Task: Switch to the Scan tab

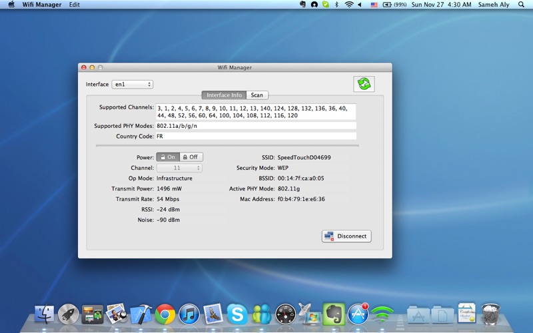Action: pyautogui.click(x=257, y=95)
